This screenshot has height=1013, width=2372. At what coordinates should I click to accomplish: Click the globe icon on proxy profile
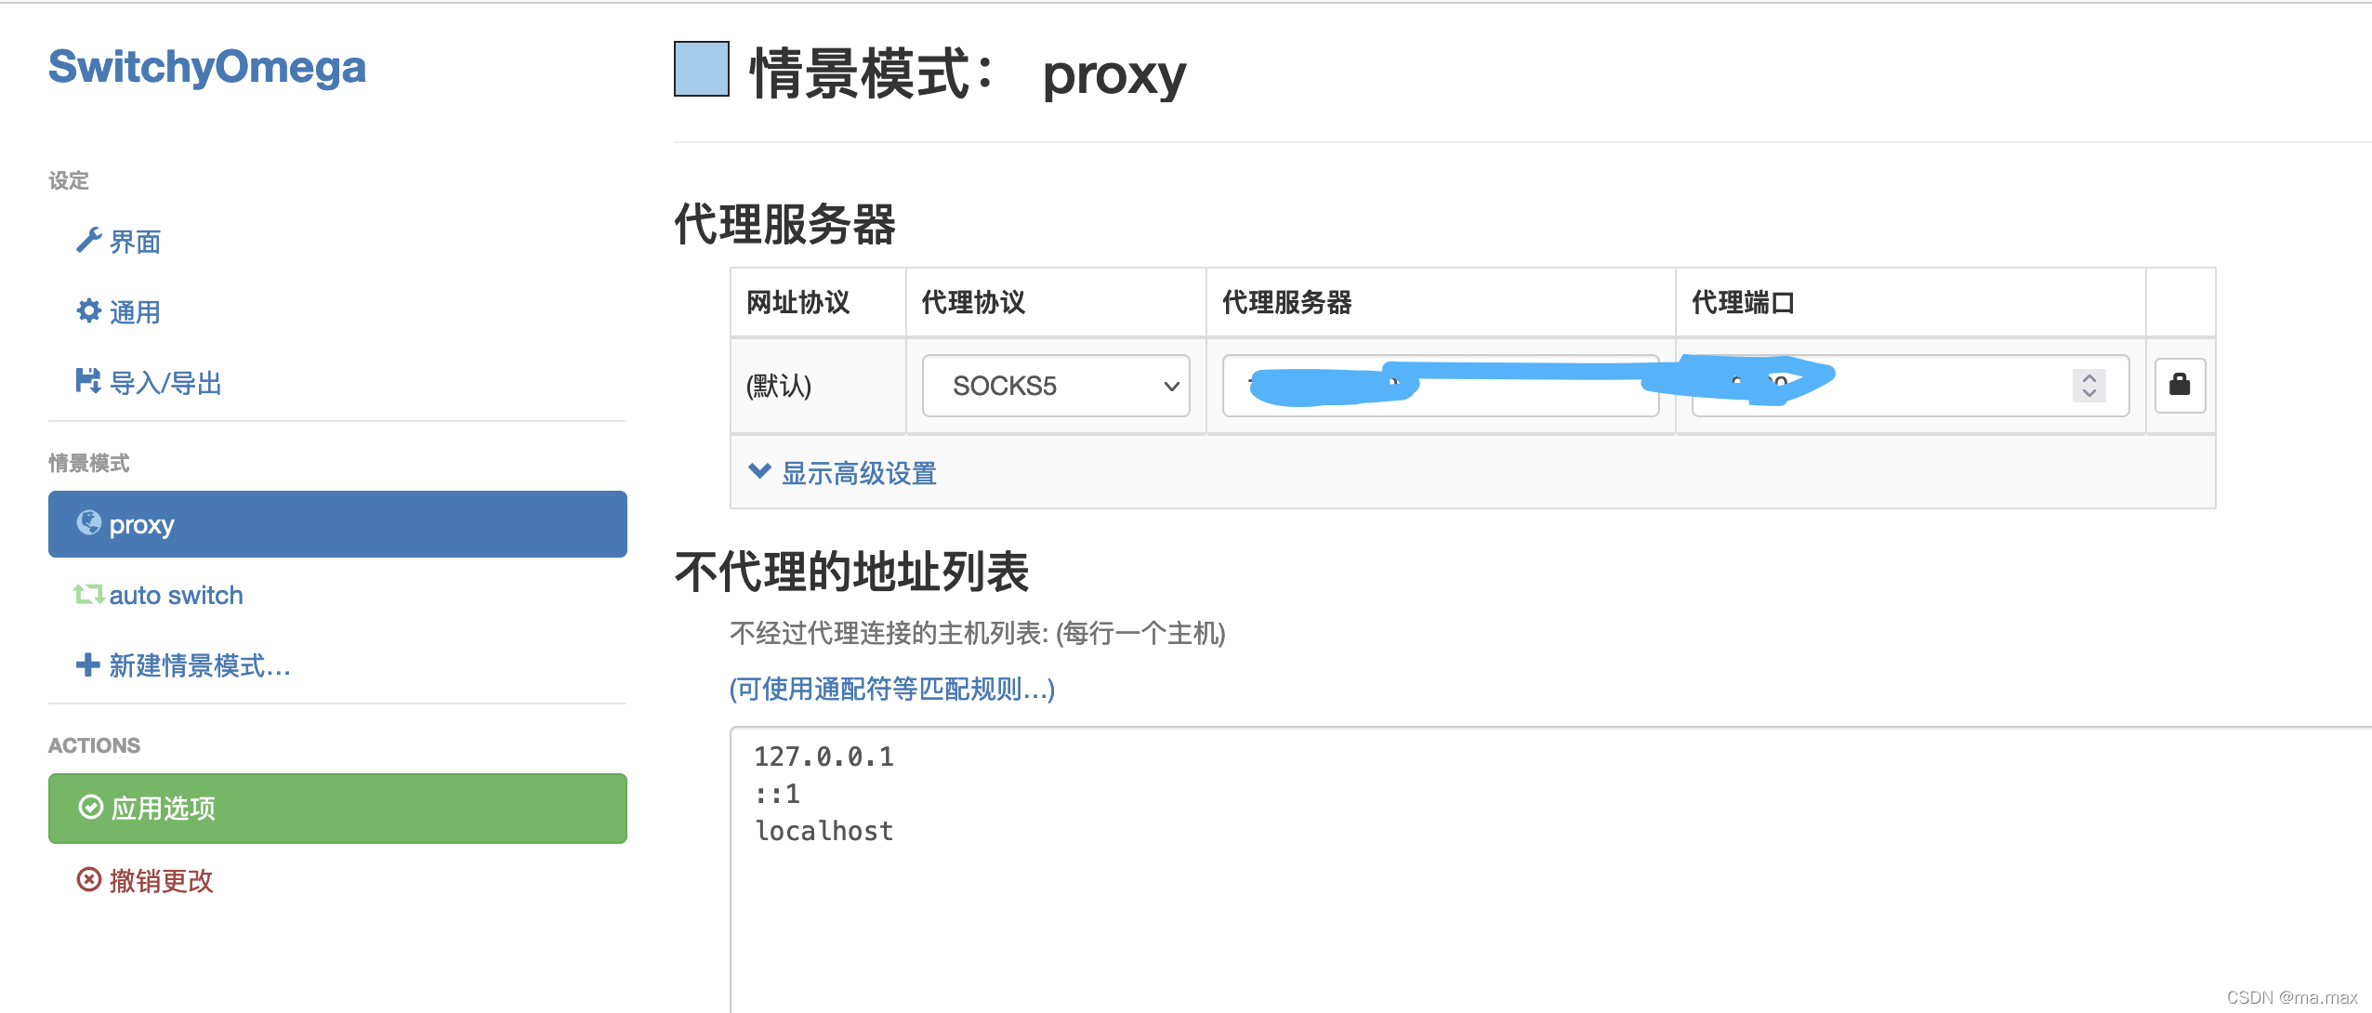click(89, 522)
